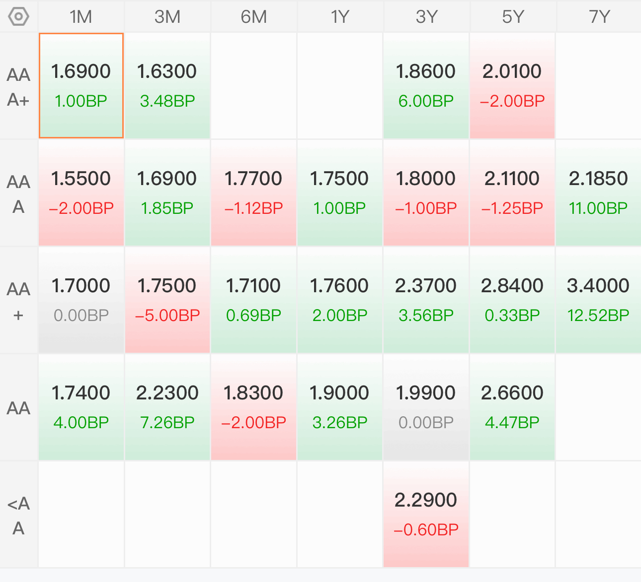Open the AA 6M cell showing 1.8300
641x582 pixels.
coord(254,407)
